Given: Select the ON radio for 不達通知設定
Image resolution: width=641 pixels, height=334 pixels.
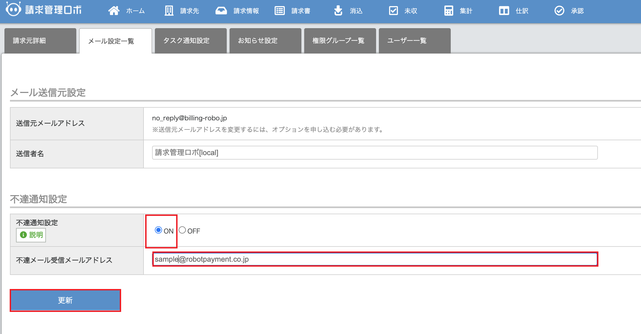Looking at the screenshot, I should [158, 230].
